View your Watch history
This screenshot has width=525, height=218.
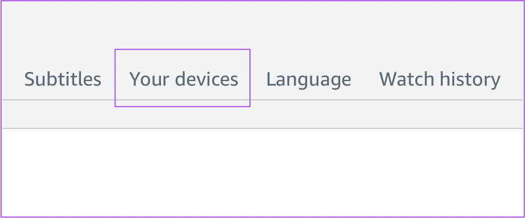pyautogui.click(x=439, y=80)
